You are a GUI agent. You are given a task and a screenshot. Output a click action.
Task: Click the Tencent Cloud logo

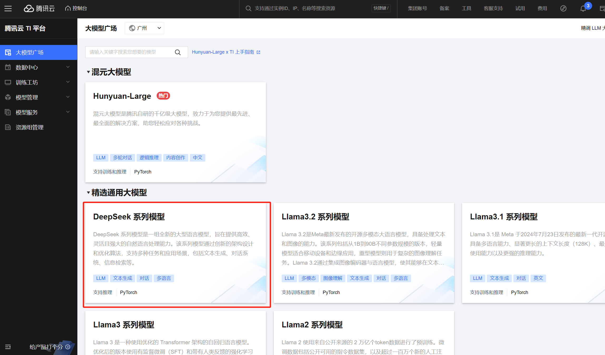39,8
